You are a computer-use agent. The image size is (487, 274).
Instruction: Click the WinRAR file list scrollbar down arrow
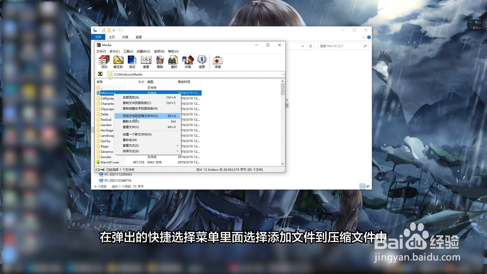pos(283,164)
